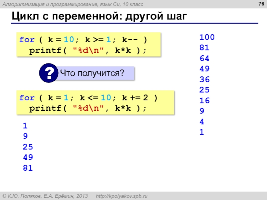Click the value 49 in the left output list
This screenshot has height=200, width=267.
pos(28,157)
